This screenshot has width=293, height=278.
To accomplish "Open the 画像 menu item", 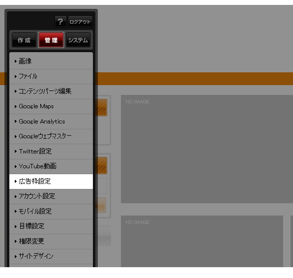I will point(51,61).
